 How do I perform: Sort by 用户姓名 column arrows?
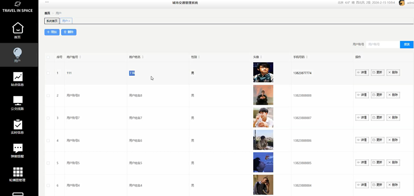tap(143, 57)
